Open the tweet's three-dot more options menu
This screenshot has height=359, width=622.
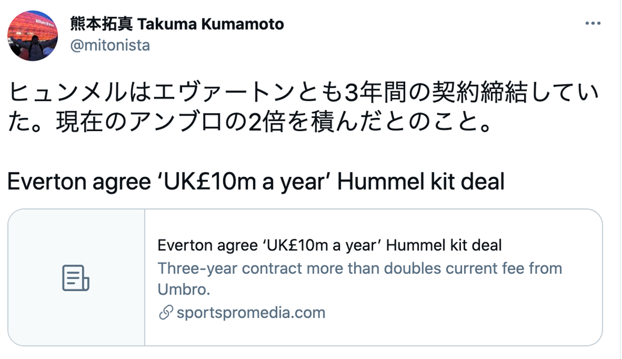593,23
